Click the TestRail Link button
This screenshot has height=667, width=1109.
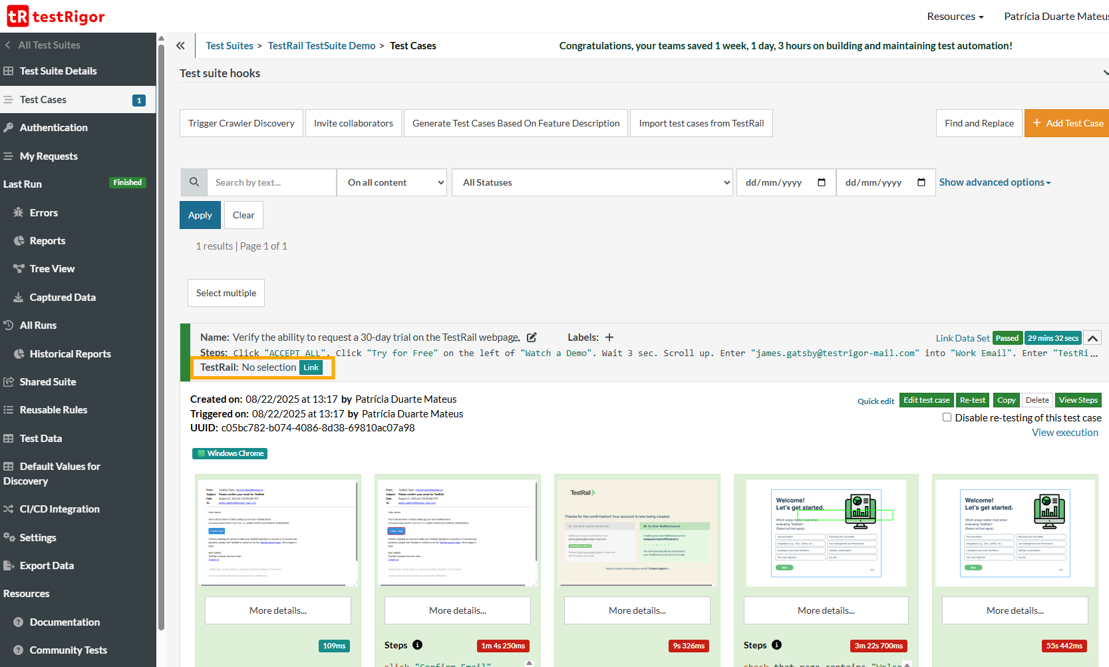(311, 367)
